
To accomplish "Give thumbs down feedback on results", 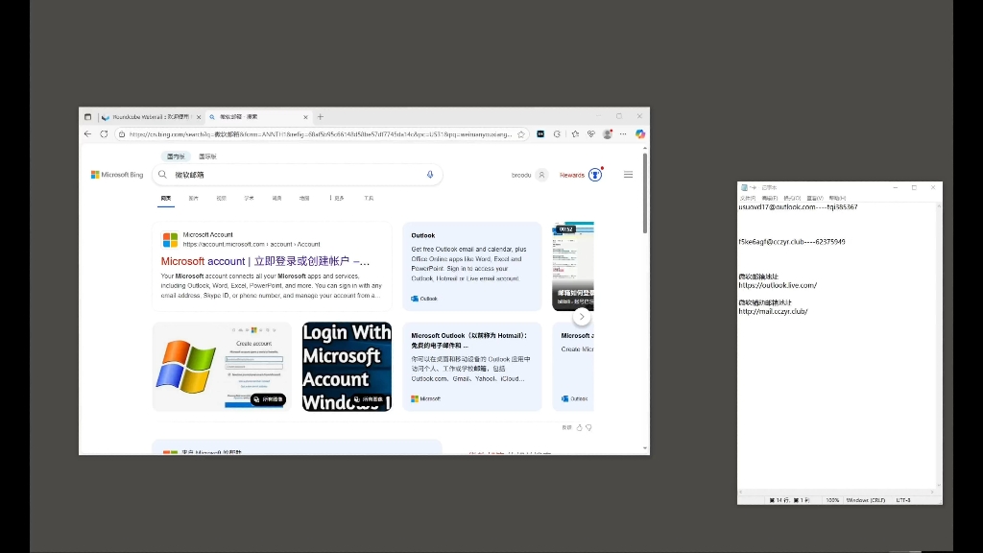I will pyautogui.click(x=588, y=427).
